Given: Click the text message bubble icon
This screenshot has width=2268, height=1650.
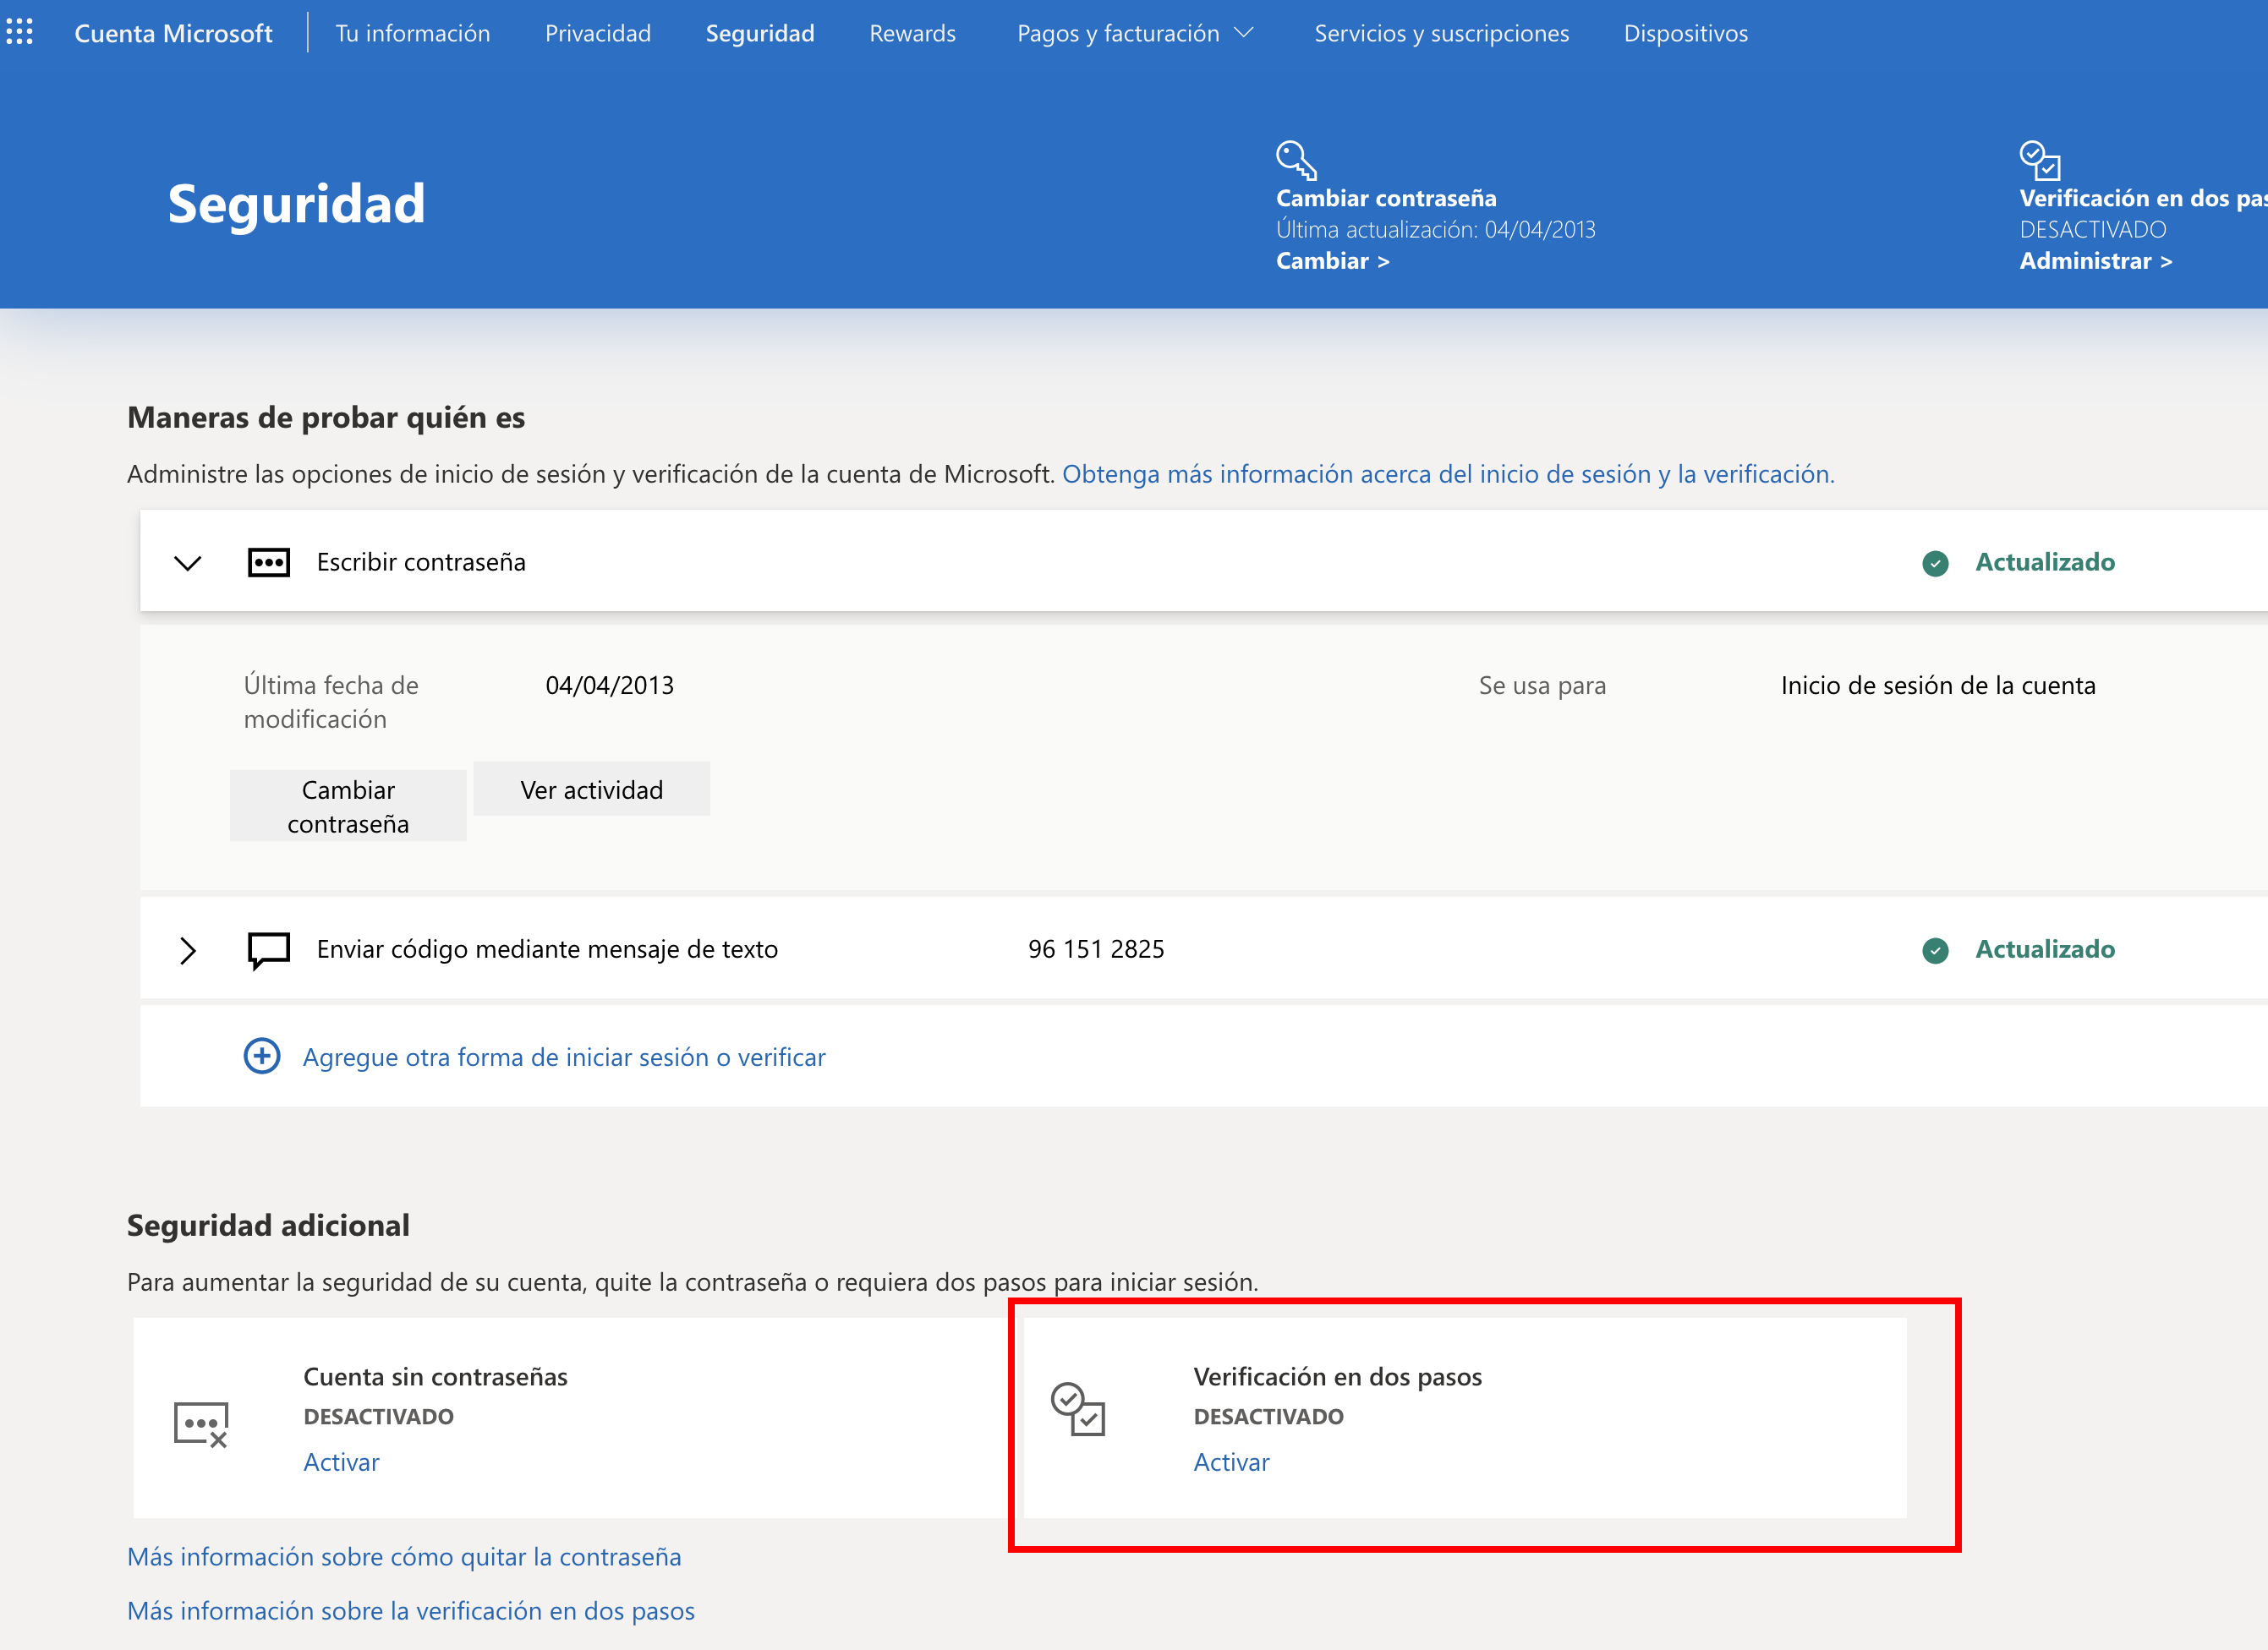Looking at the screenshot, I should pyautogui.click(x=268, y=950).
